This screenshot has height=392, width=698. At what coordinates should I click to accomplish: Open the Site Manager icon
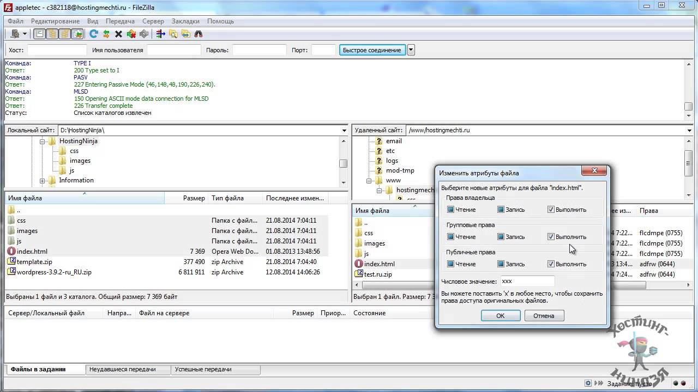15,34
